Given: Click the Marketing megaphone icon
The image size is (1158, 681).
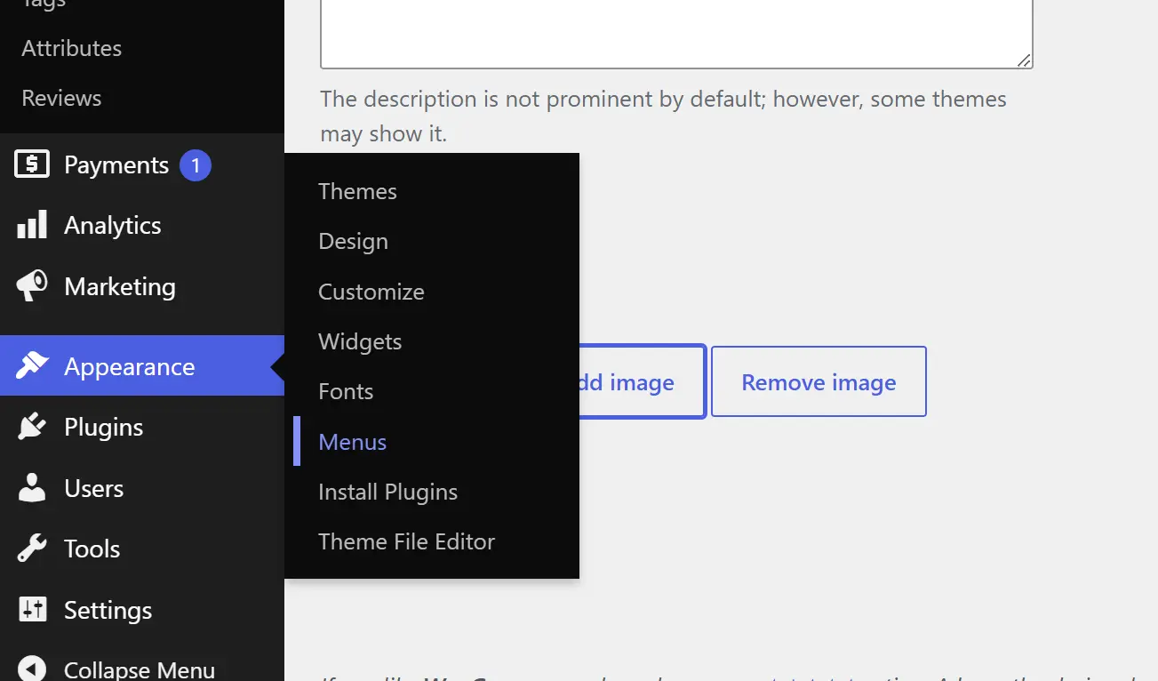Looking at the screenshot, I should pos(32,286).
